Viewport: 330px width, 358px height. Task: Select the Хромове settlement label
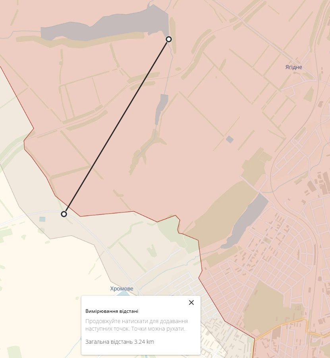click(x=122, y=289)
